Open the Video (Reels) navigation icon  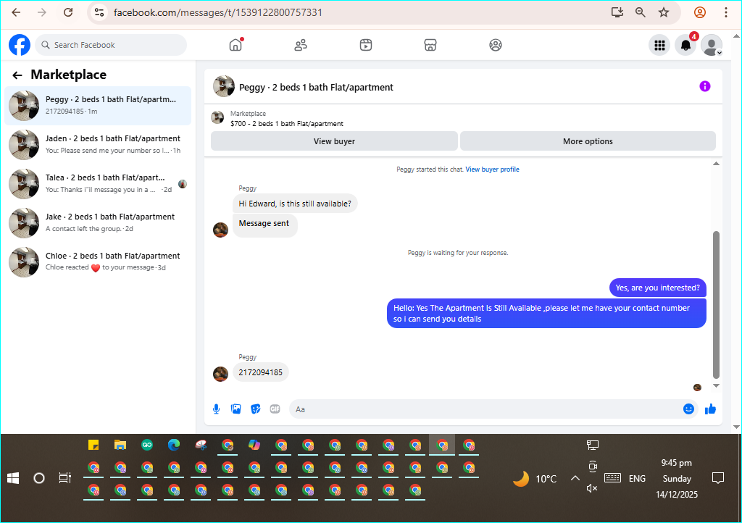[366, 45]
